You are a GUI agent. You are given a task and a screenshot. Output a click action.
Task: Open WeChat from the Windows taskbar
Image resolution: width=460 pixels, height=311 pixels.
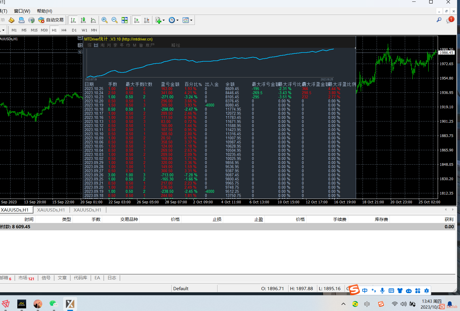pyautogui.click(x=53, y=304)
